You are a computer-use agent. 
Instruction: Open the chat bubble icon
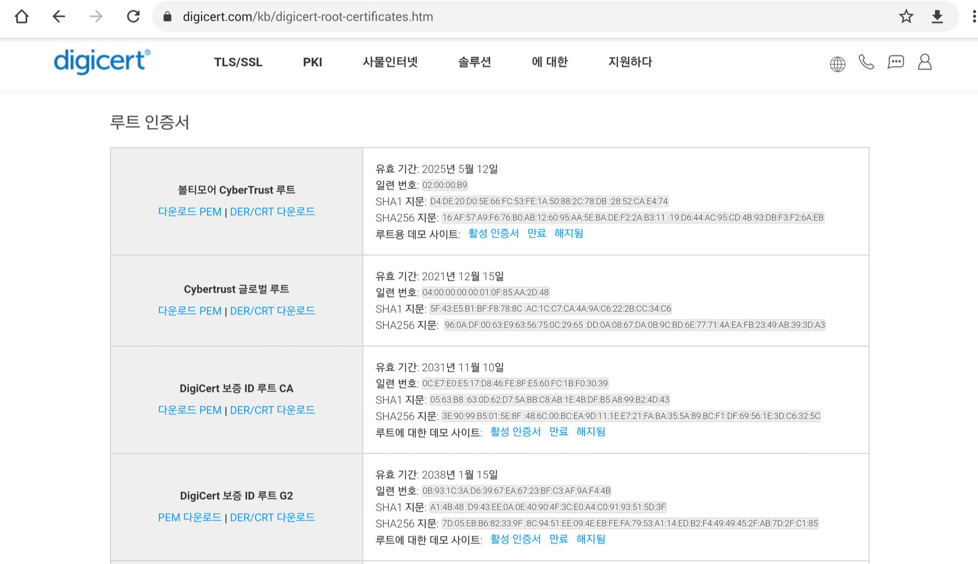tap(895, 63)
